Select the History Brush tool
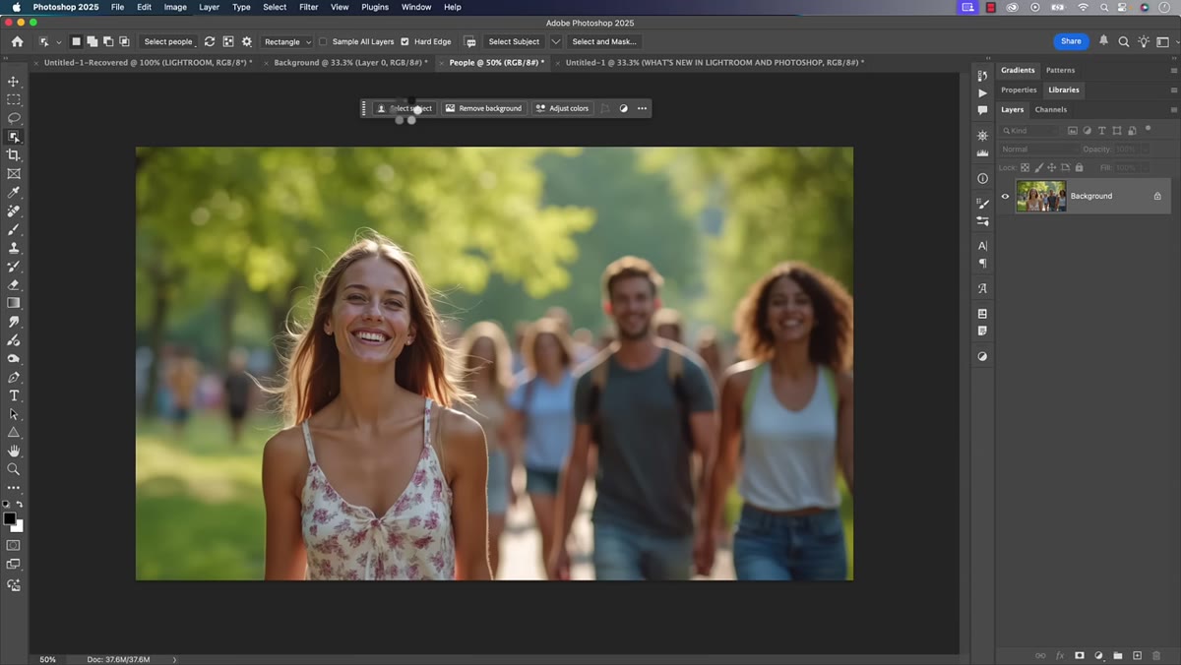Screen dimensions: 1181x665 tap(14, 266)
